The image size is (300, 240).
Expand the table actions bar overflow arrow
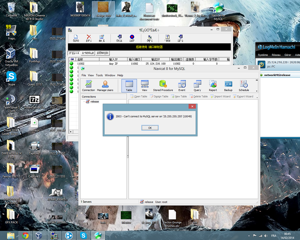click(257, 97)
